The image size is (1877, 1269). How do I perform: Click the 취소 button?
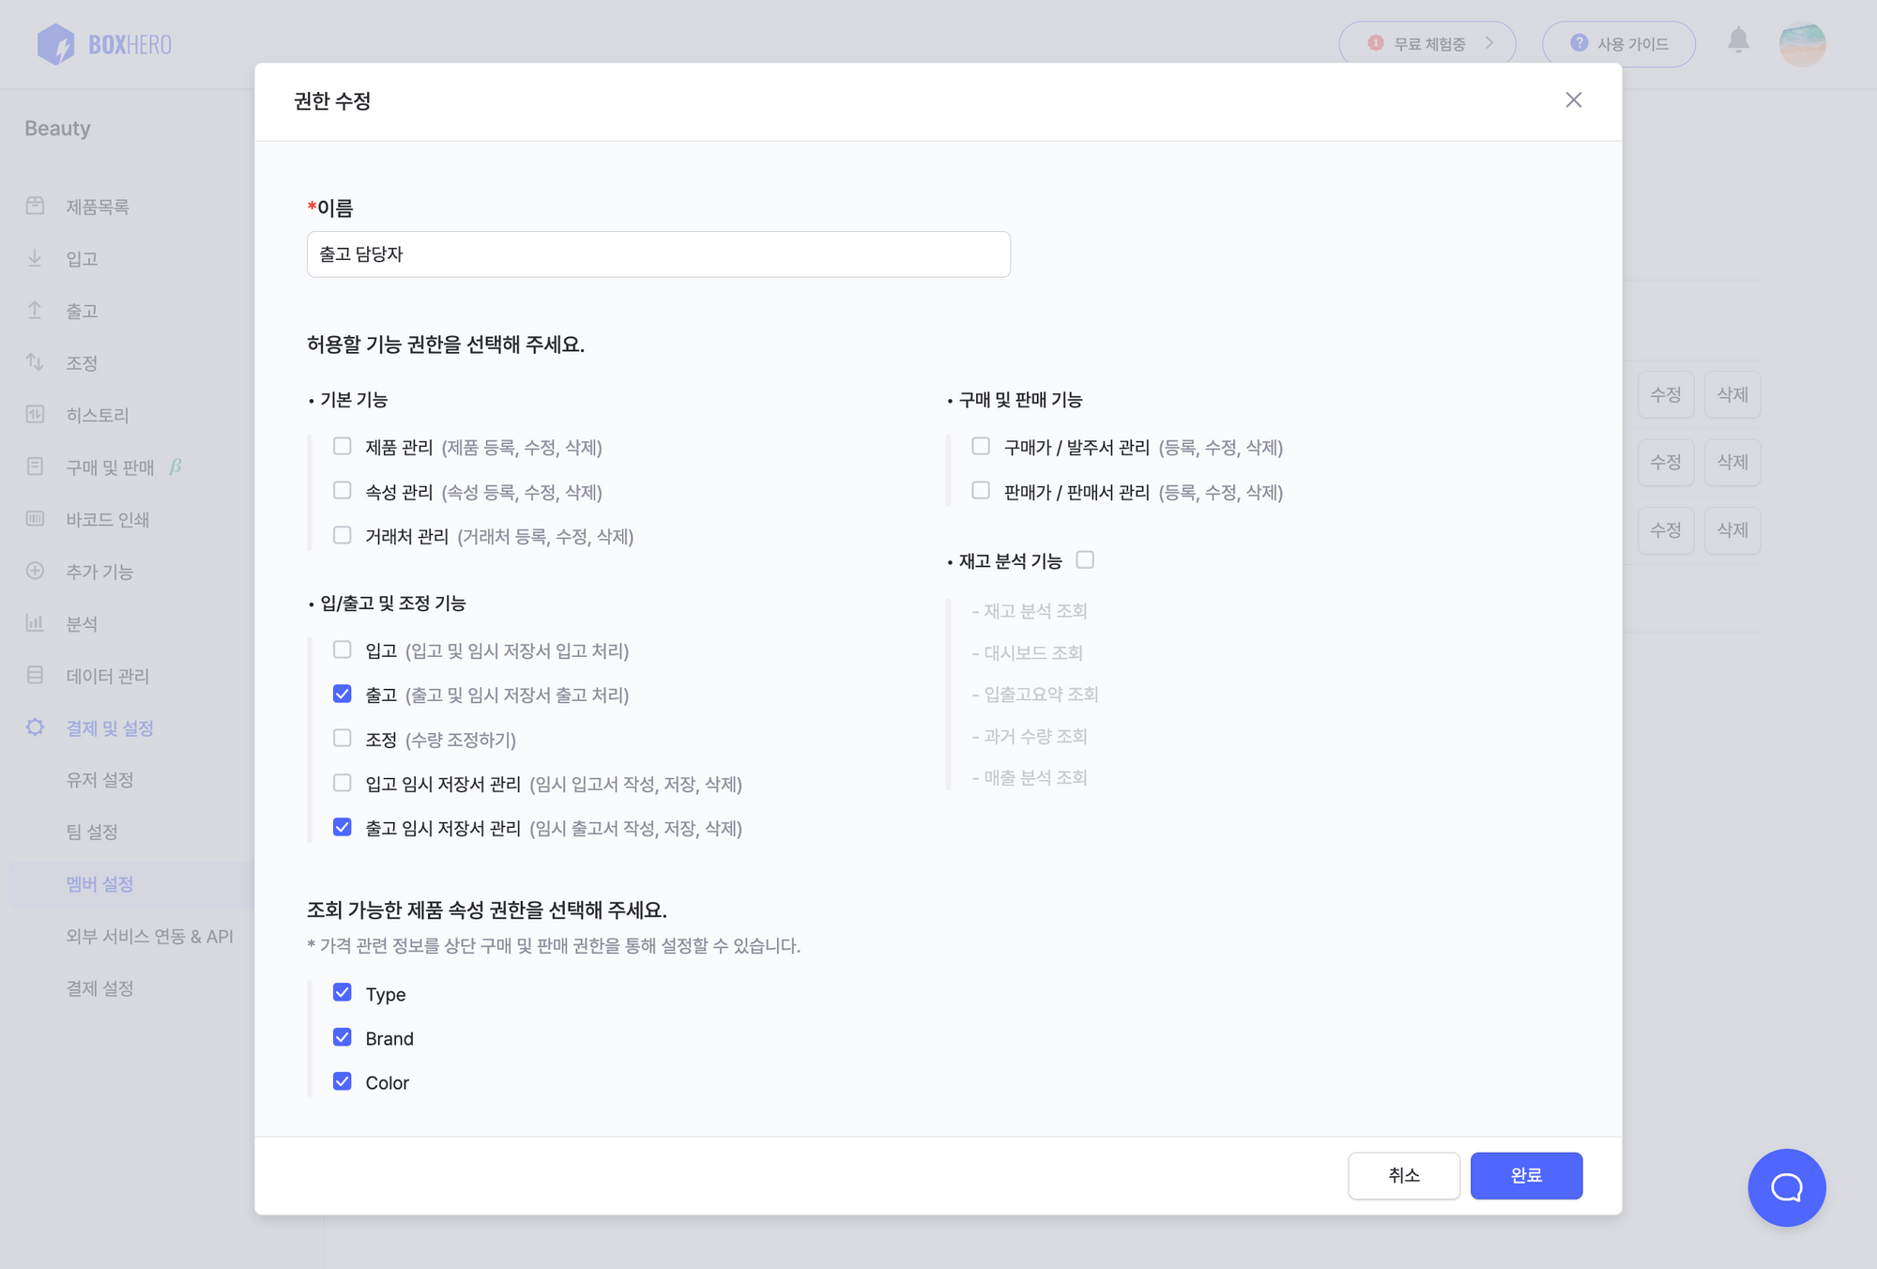(x=1404, y=1175)
